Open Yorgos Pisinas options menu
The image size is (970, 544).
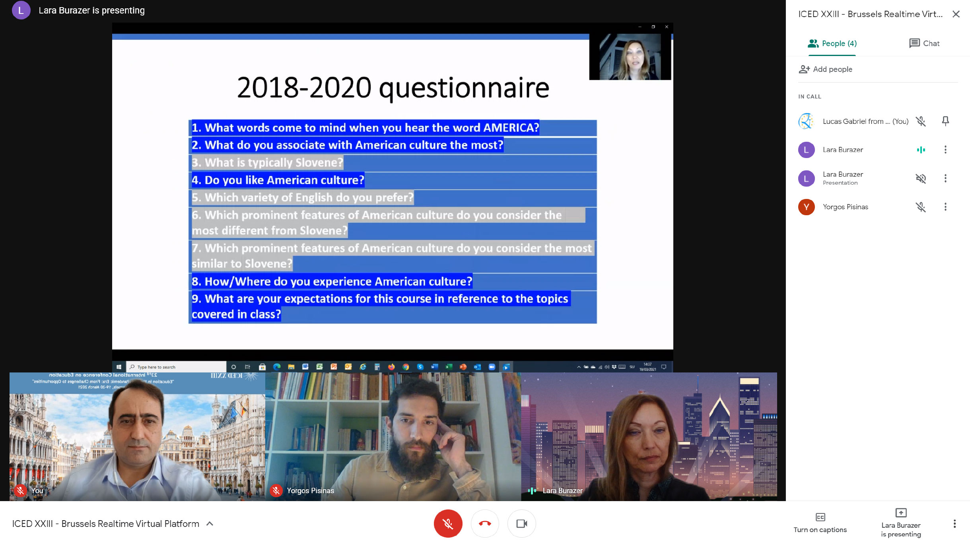click(945, 207)
